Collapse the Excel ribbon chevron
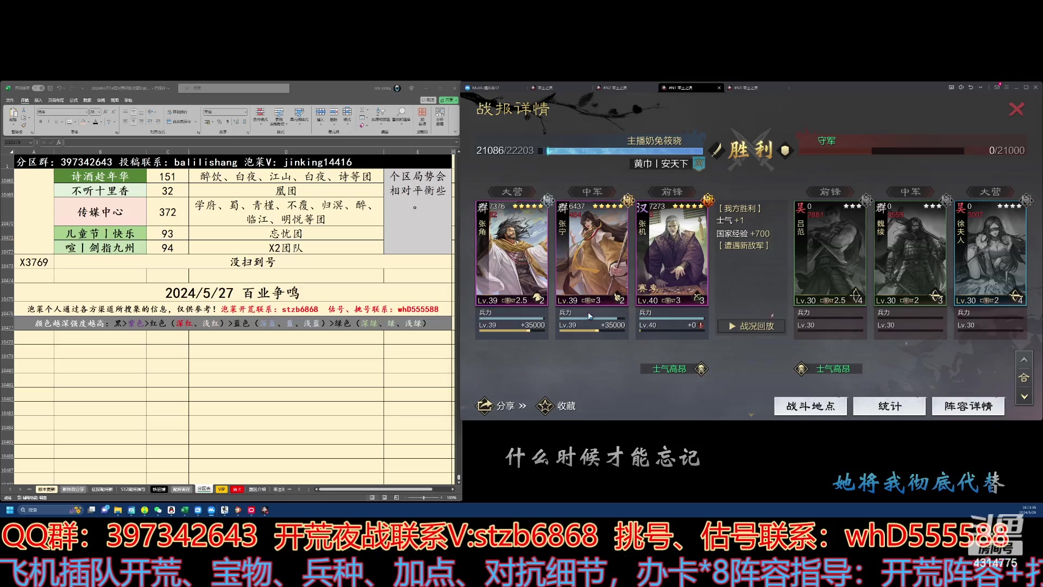This screenshot has width=1043, height=587. pyautogui.click(x=455, y=132)
